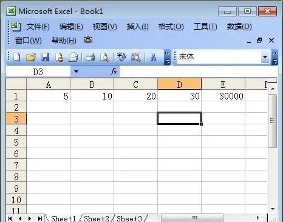Select row 3 header
This screenshot has width=283, height=222.
coord(16,119)
